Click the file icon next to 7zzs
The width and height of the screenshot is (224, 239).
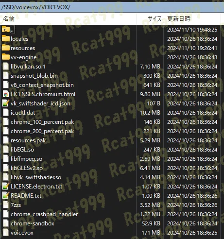(6, 205)
